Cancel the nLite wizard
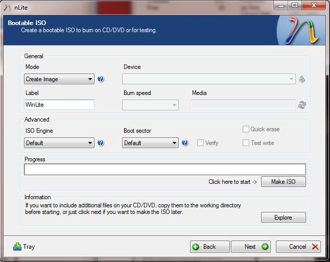The width and height of the screenshot is (330, 262). tap(298, 247)
